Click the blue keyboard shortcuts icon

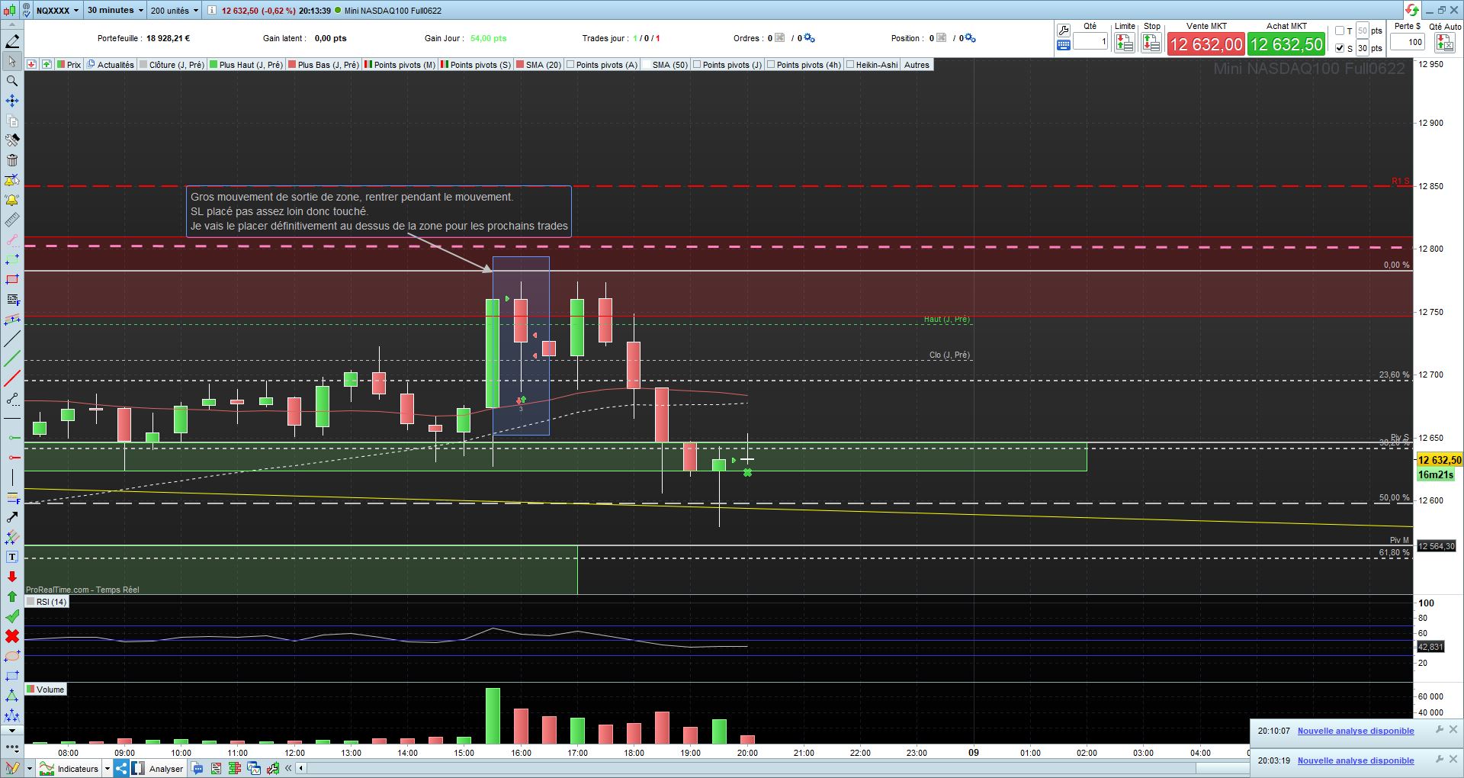1064,45
